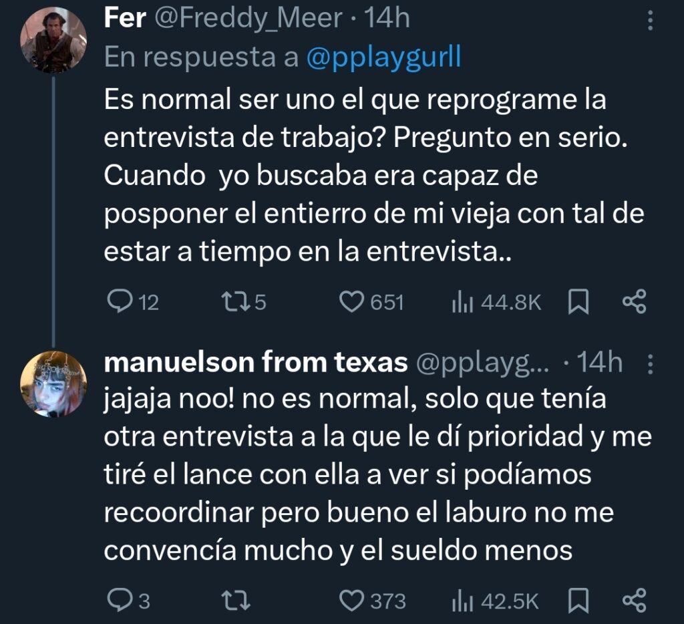
Task: Share Fer's tweet
Action: coord(634,302)
